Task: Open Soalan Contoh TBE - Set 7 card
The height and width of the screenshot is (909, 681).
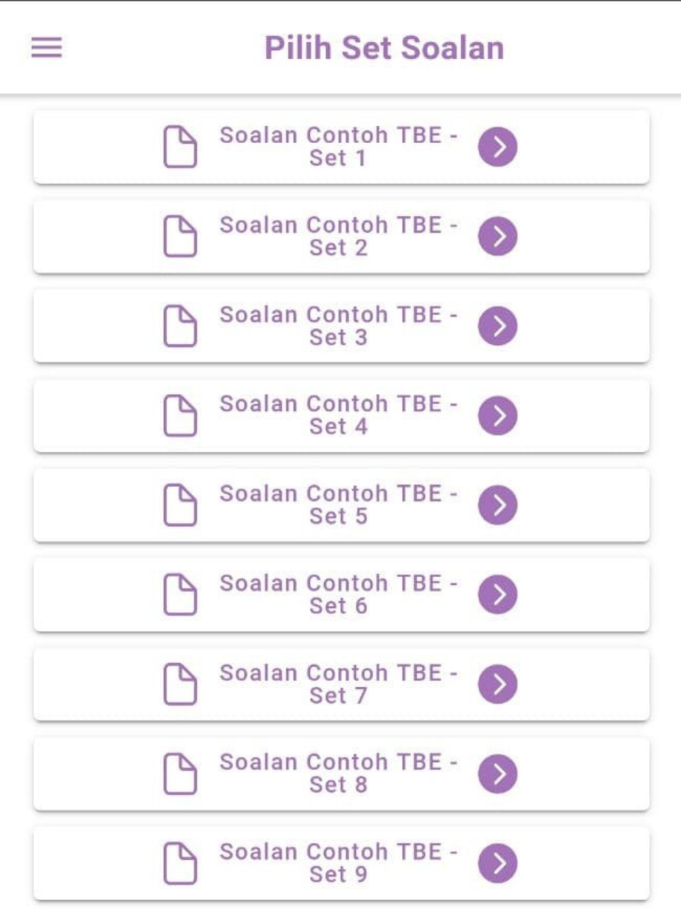Action: 338,684
